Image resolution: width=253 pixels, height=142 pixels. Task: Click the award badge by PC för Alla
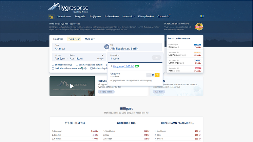[x=199, y=26]
